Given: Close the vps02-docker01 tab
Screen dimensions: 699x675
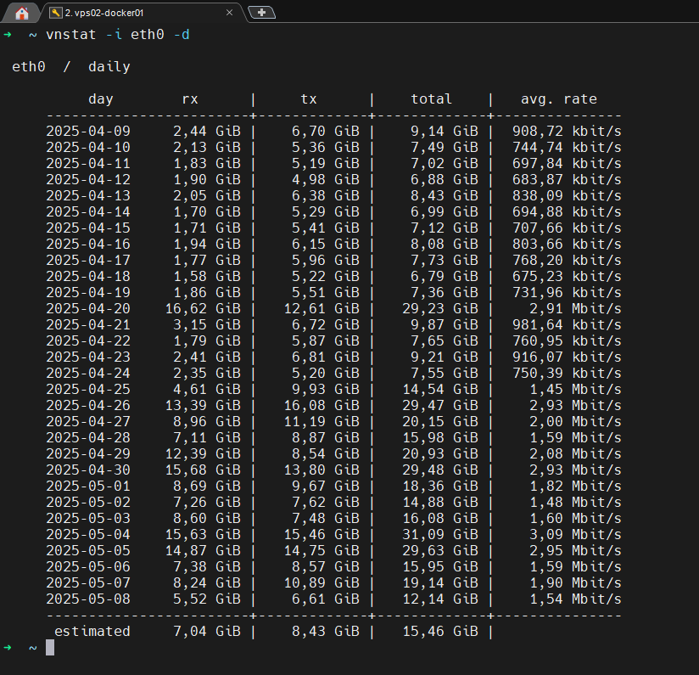Looking at the screenshot, I should 229,13.
